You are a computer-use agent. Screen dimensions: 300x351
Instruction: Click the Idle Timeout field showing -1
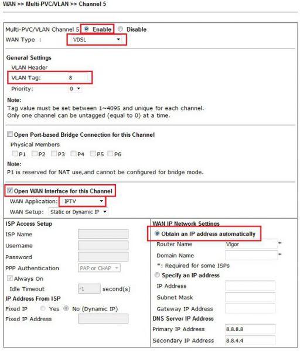[89, 289]
